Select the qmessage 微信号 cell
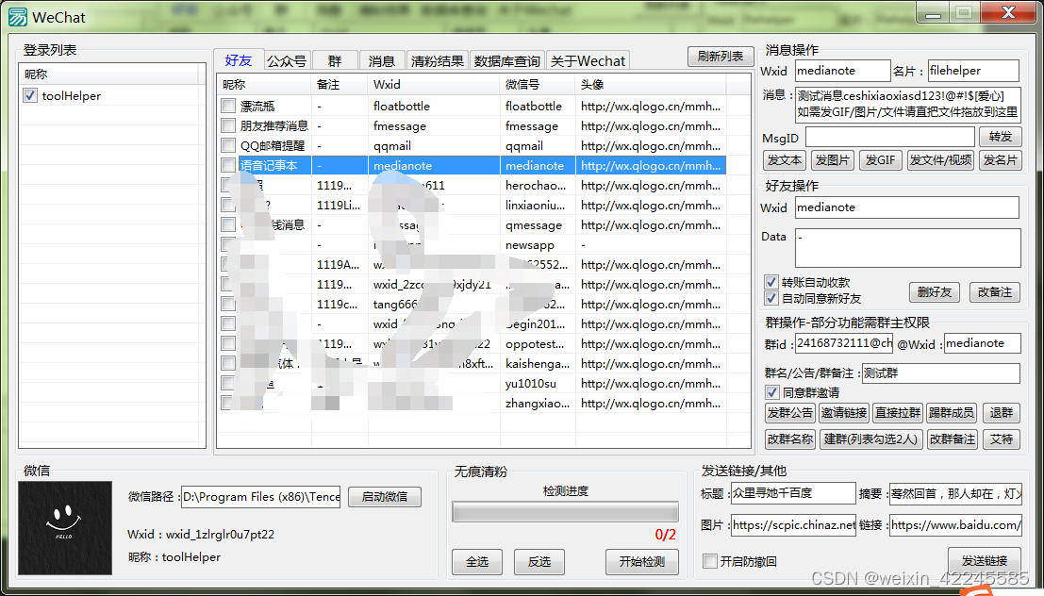The height and width of the screenshot is (596, 1044). [x=537, y=225]
